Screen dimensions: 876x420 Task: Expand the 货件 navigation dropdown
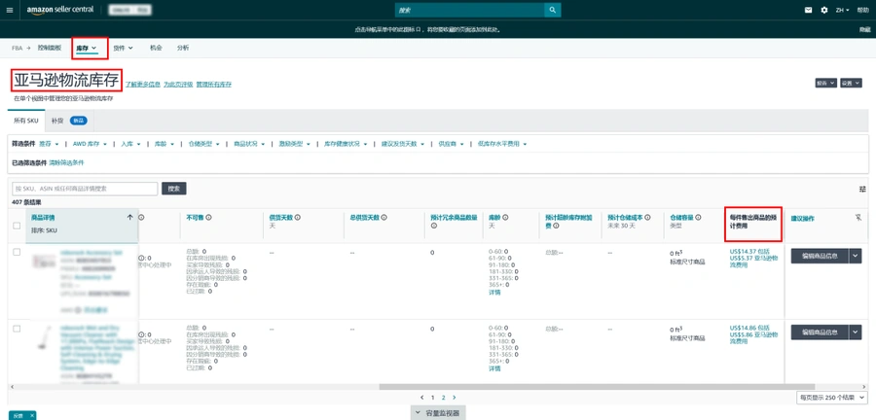(x=123, y=48)
